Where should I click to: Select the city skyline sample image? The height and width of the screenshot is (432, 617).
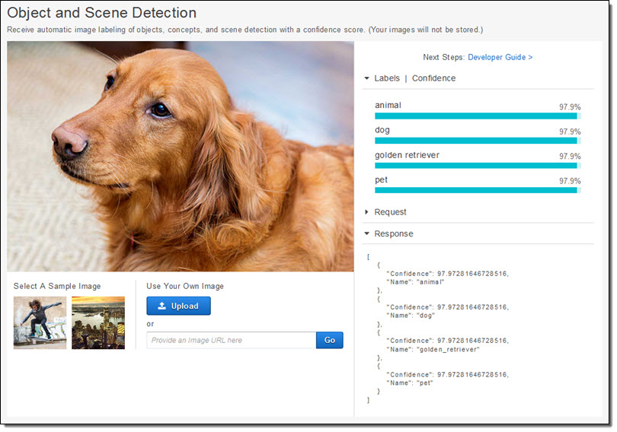click(98, 322)
